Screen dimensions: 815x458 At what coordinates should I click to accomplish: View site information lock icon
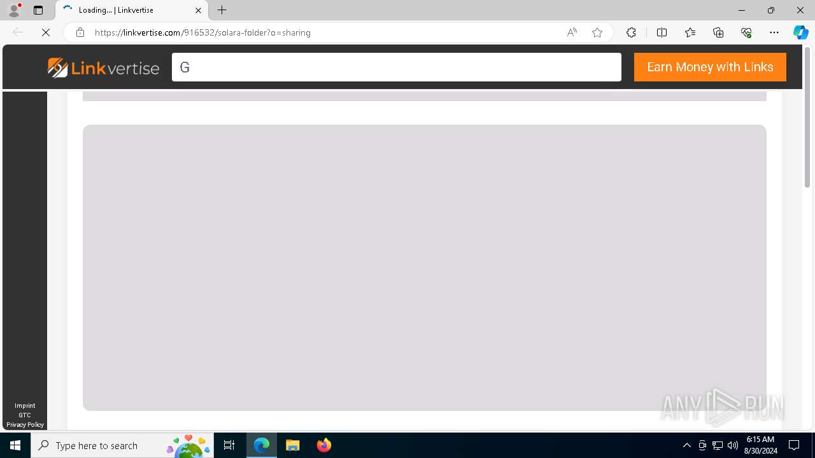tap(80, 32)
